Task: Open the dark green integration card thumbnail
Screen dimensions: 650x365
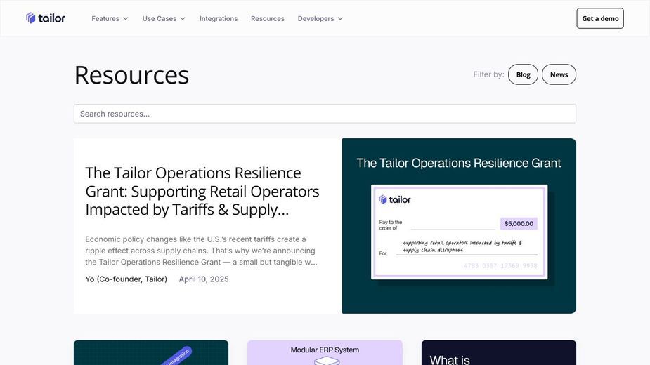Action: pos(151,352)
